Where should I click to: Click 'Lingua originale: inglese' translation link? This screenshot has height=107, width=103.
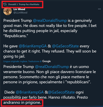[16, 62]
